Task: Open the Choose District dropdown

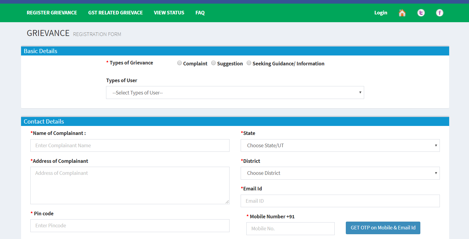Action: [x=340, y=173]
